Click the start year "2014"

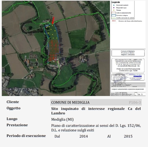(x=84, y=136)
